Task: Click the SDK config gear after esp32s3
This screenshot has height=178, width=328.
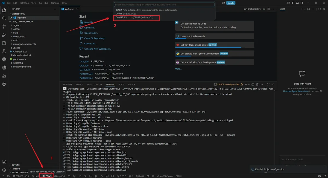Action: pos(69,176)
